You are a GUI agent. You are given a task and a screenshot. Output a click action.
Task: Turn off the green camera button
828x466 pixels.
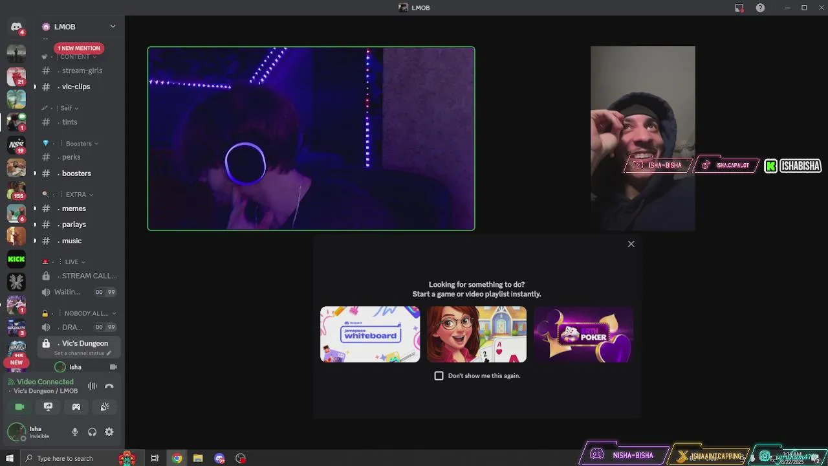tap(19, 406)
